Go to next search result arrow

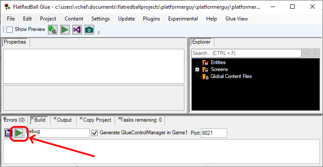point(315,53)
